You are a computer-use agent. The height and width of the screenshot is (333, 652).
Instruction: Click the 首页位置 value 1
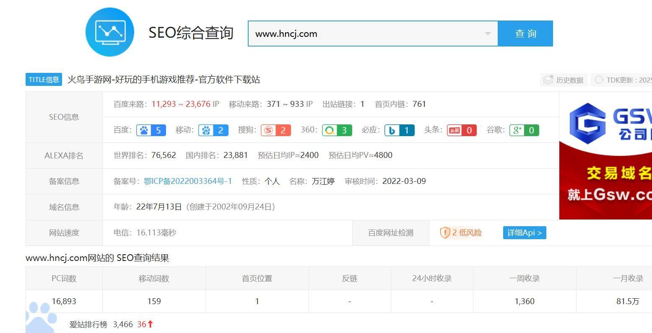click(x=257, y=301)
